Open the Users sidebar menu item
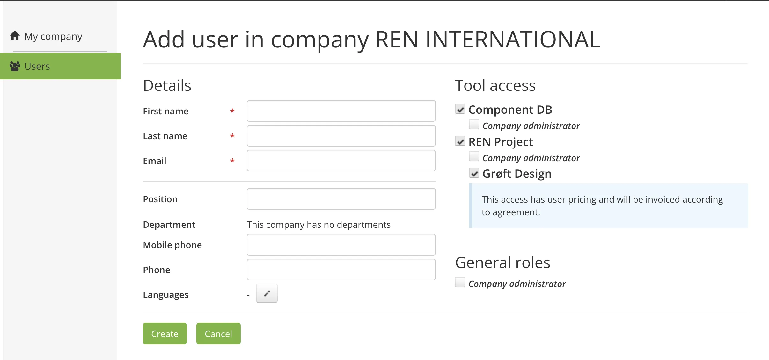The width and height of the screenshot is (769, 360). point(37,66)
